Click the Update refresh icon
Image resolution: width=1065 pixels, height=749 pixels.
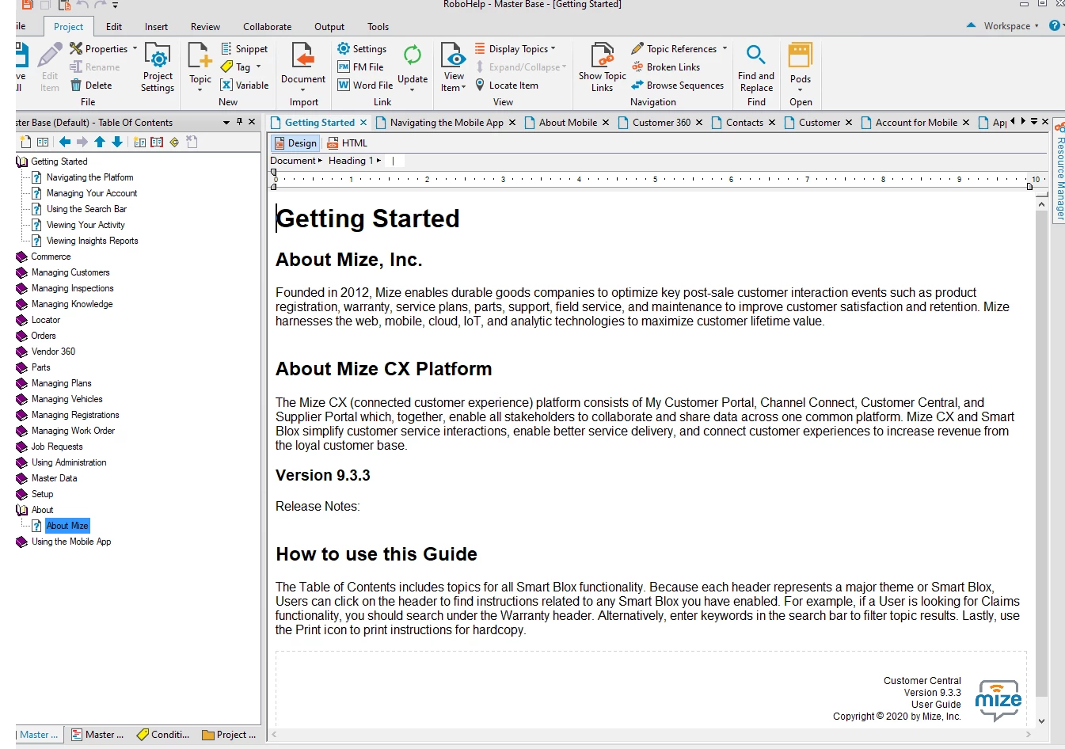(413, 55)
